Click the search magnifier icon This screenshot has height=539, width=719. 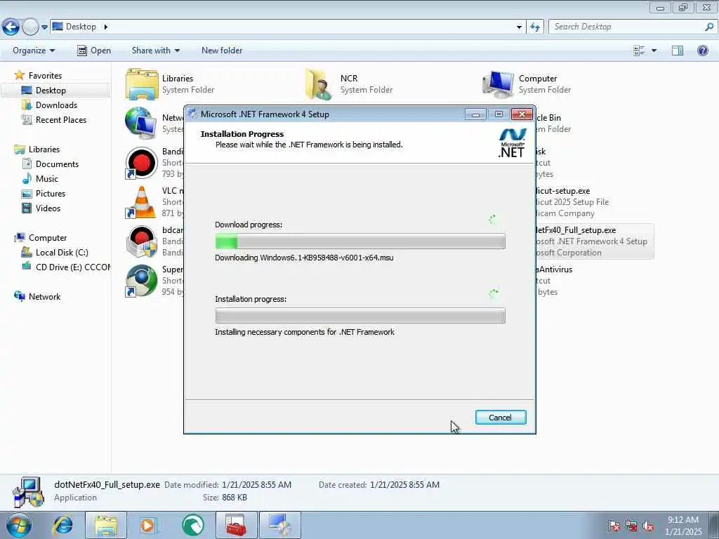pos(709,27)
